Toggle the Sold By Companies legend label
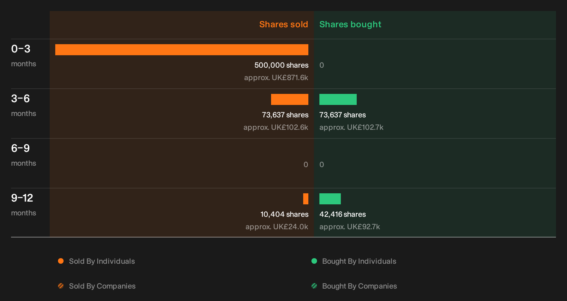 102,286
